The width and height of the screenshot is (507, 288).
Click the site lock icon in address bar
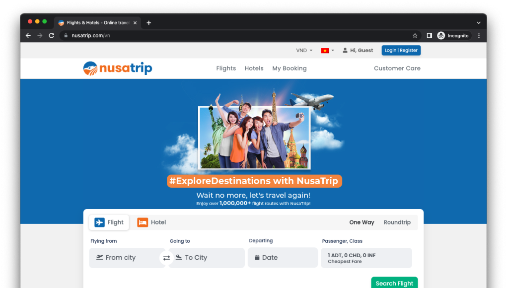coord(66,36)
